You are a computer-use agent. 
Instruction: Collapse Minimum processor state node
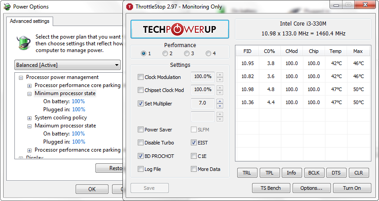pyautogui.click(x=30, y=94)
